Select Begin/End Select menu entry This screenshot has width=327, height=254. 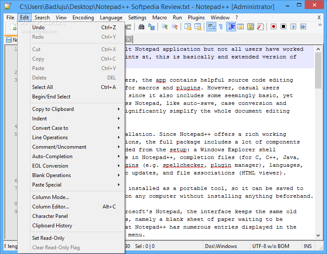click(x=77, y=97)
